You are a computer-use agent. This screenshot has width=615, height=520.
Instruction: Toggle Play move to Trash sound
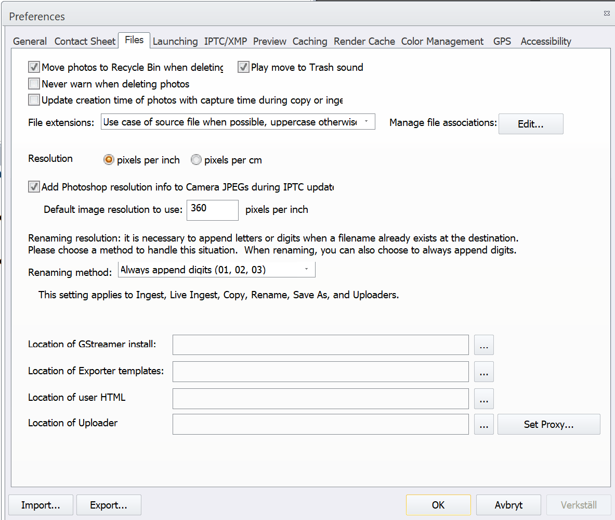[243, 67]
